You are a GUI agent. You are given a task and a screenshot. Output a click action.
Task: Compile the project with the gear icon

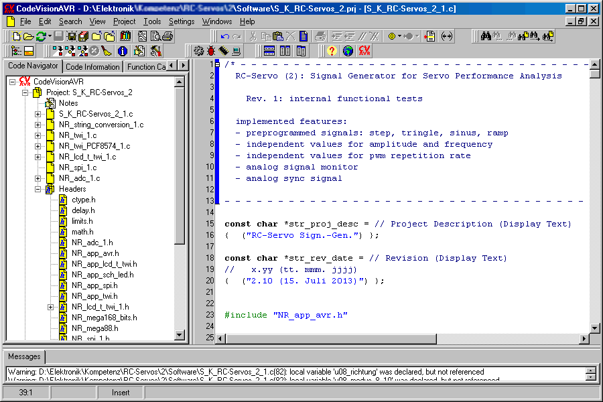[x=199, y=50]
